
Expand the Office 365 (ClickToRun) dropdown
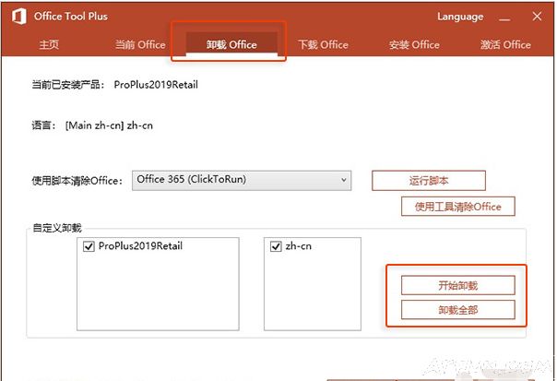(242, 180)
